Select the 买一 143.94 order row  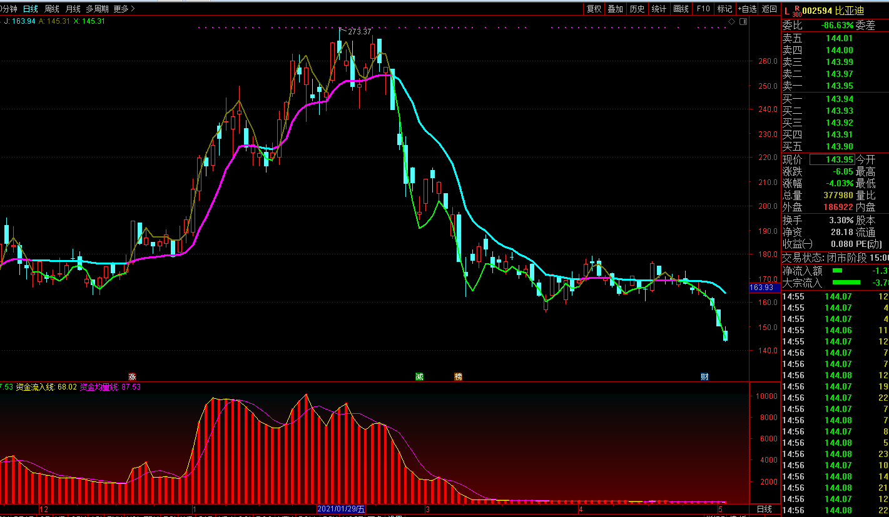click(835, 99)
